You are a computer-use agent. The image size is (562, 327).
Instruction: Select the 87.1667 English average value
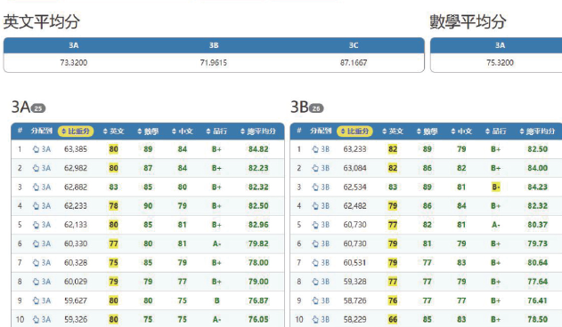coord(354,62)
